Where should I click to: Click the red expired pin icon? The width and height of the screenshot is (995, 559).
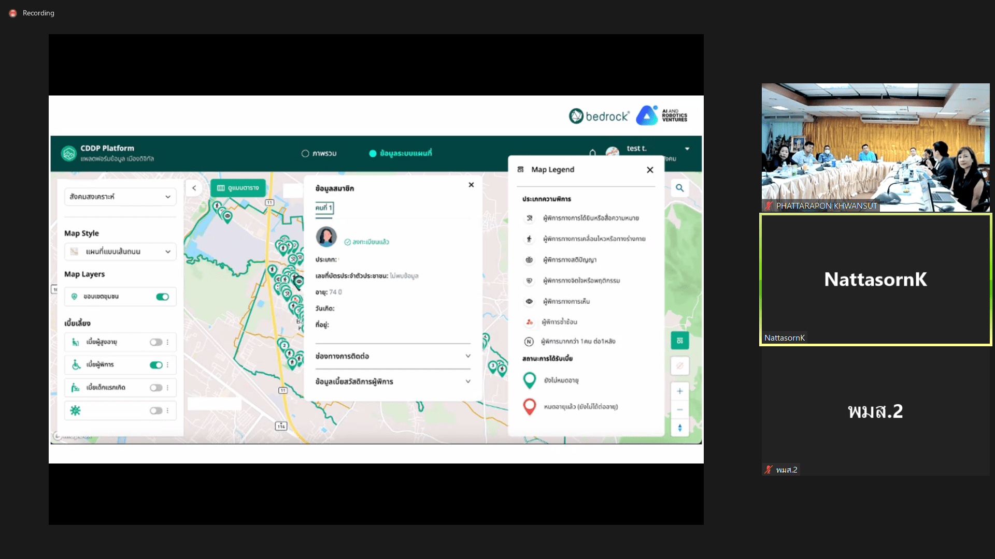[529, 407]
